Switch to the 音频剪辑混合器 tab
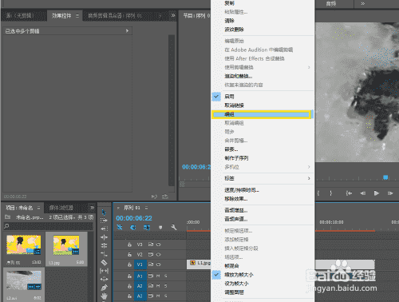The image size is (399, 302). tap(115, 16)
